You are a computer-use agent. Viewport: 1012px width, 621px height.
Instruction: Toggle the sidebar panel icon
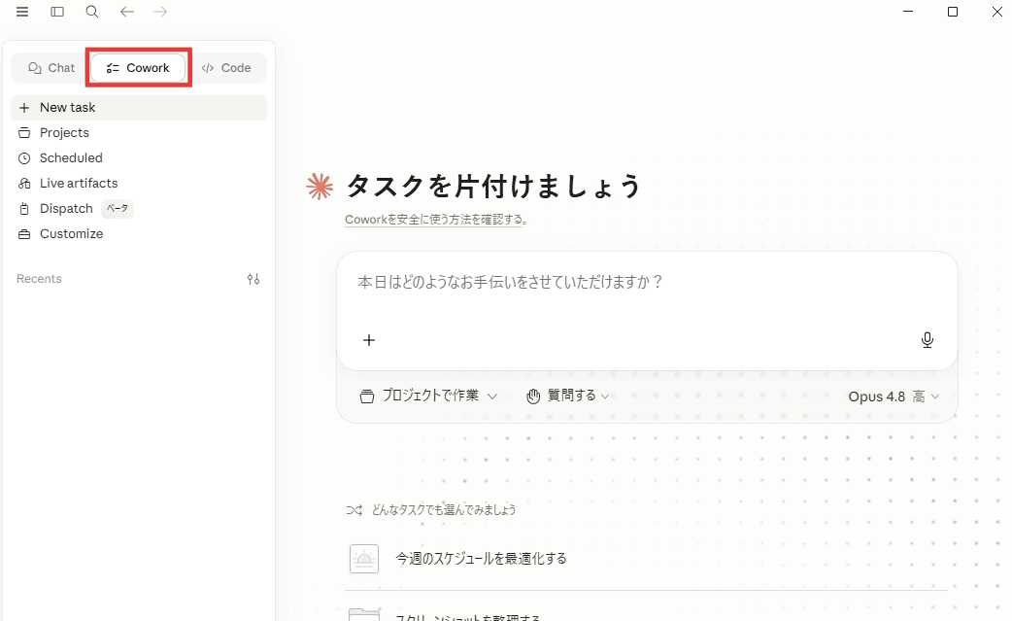point(57,12)
